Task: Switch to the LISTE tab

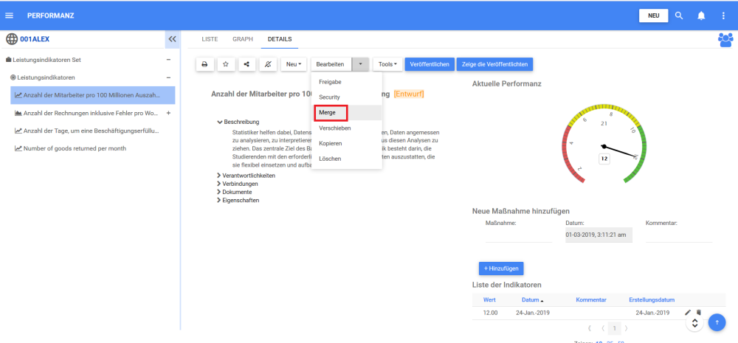Action: coord(210,39)
